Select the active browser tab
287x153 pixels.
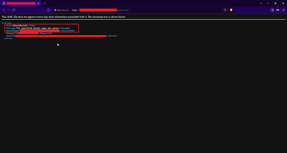click(21, 3)
